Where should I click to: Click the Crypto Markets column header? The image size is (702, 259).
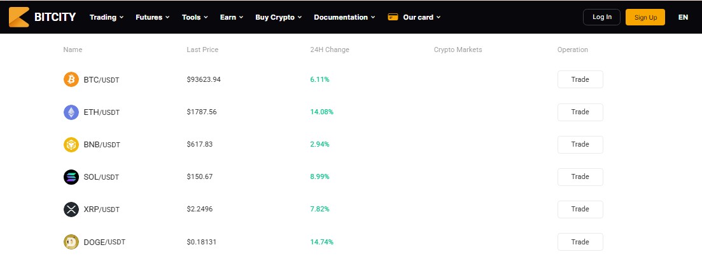458,50
